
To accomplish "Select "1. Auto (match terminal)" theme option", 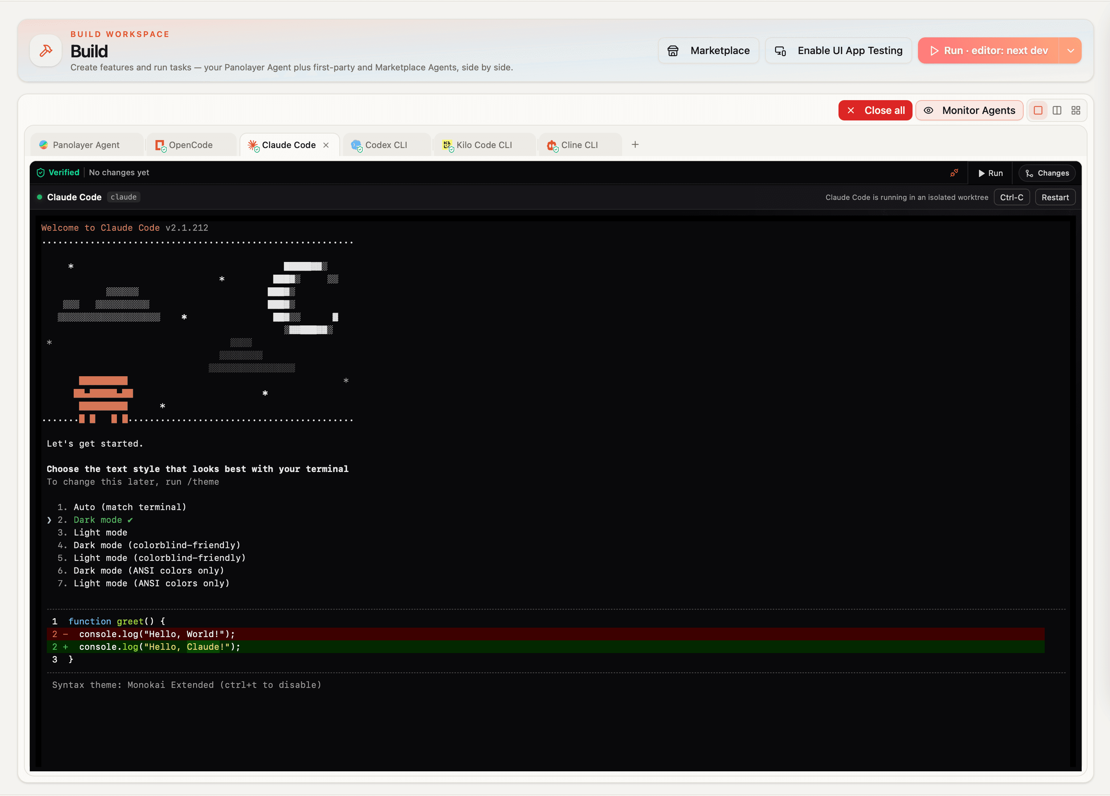I will pyautogui.click(x=122, y=507).
